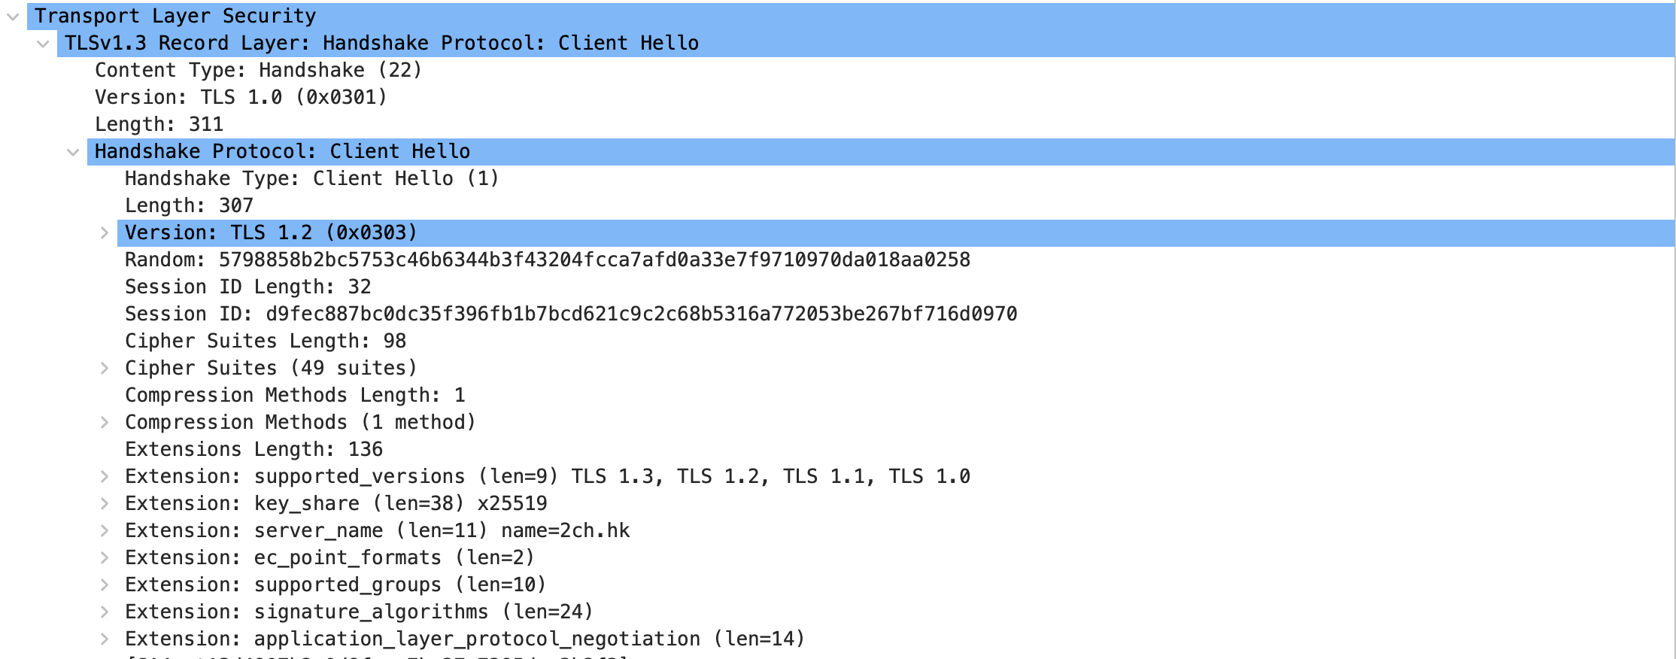Expand Compression Methods (1 method)
The height and width of the screenshot is (659, 1676).
(x=105, y=423)
